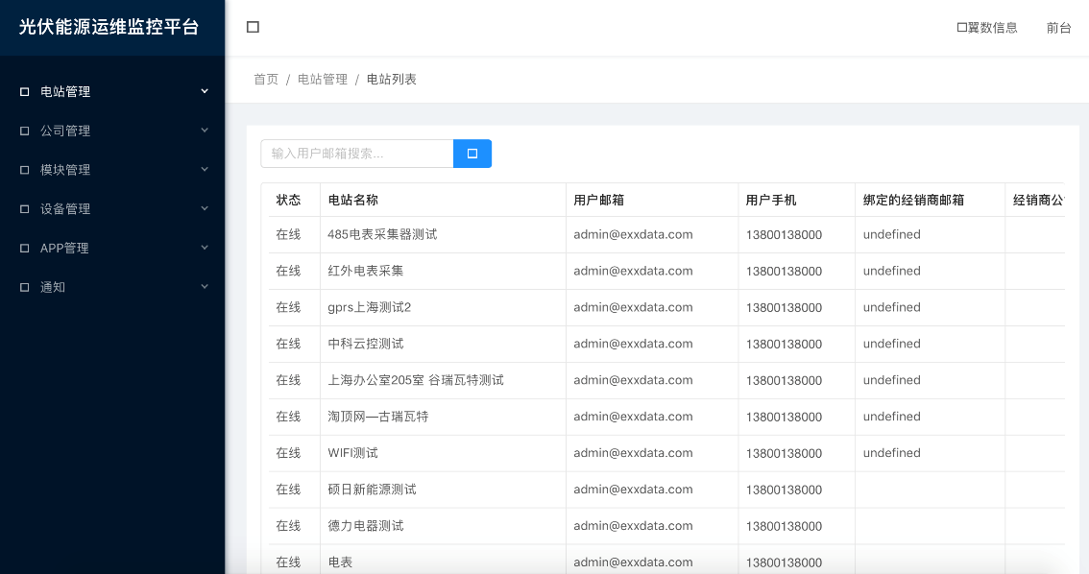
Task: Select the 485电表采集器测试 station row
Action: pyautogui.click(x=382, y=234)
